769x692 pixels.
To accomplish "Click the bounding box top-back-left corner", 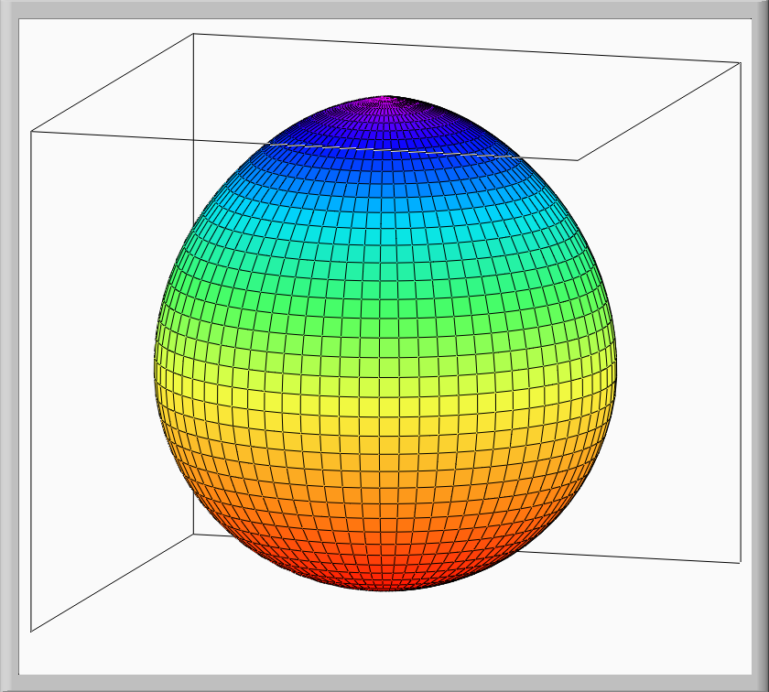I will (193, 34).
